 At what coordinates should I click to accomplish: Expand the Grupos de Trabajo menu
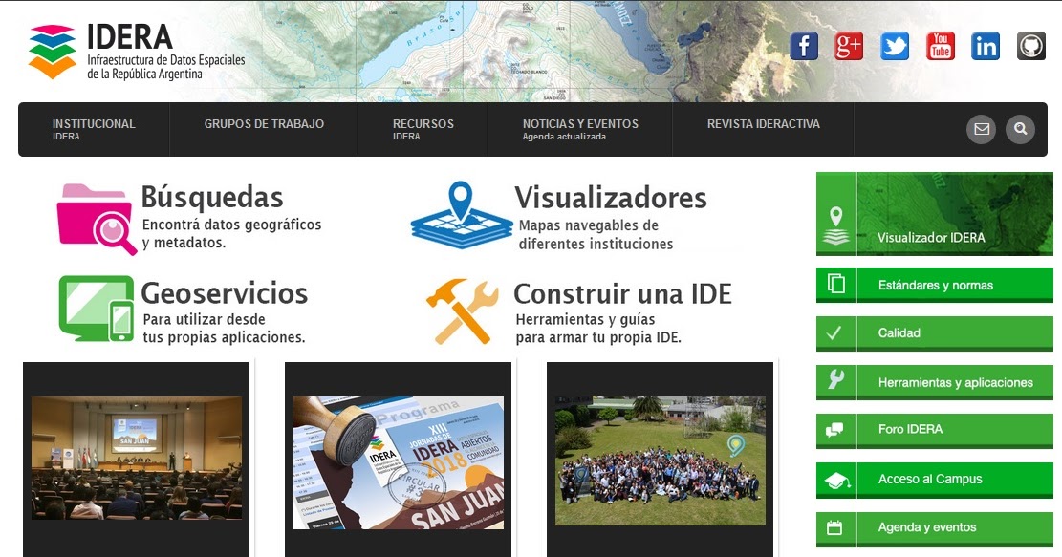click(263, 124)
